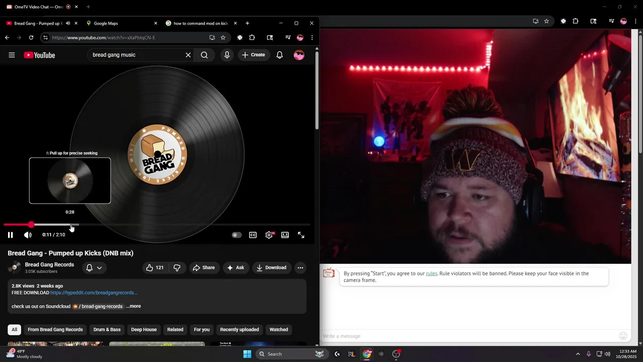Open the YouTube guide hamburger menu
This screenshot has width=643, height=362.
click(12, 55)
